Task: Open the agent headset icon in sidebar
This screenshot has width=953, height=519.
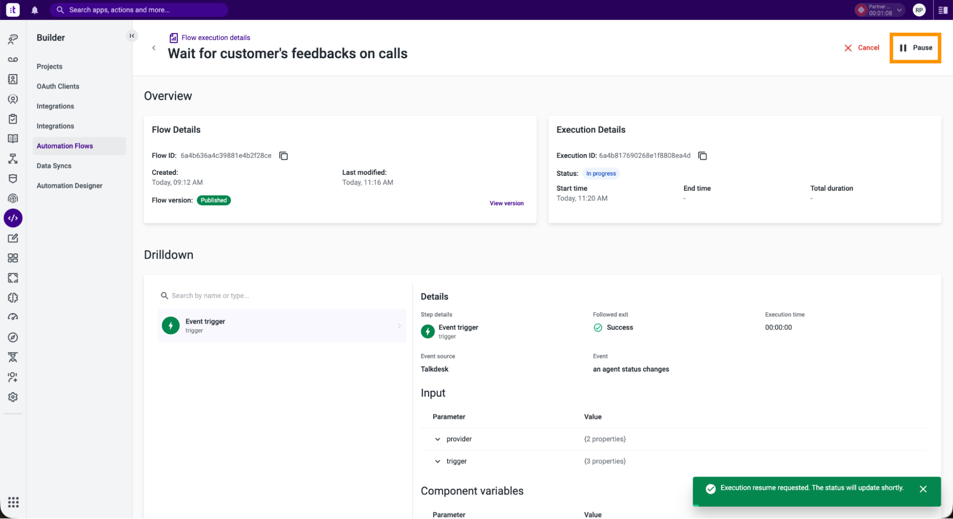Action: (13, 99)
